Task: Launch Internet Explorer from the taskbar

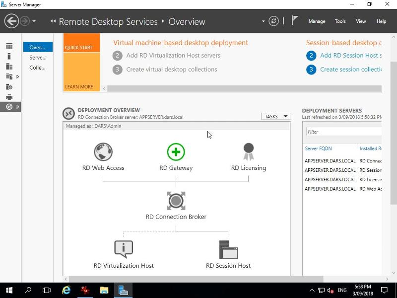Action: (66, 290)
